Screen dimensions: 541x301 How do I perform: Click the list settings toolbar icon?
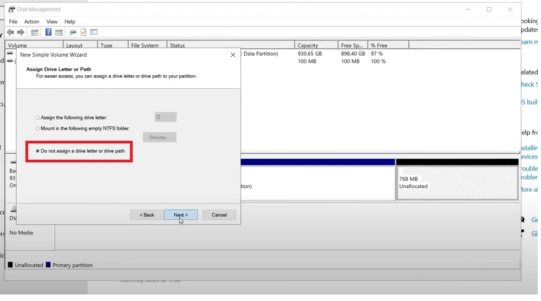[94, 32]
